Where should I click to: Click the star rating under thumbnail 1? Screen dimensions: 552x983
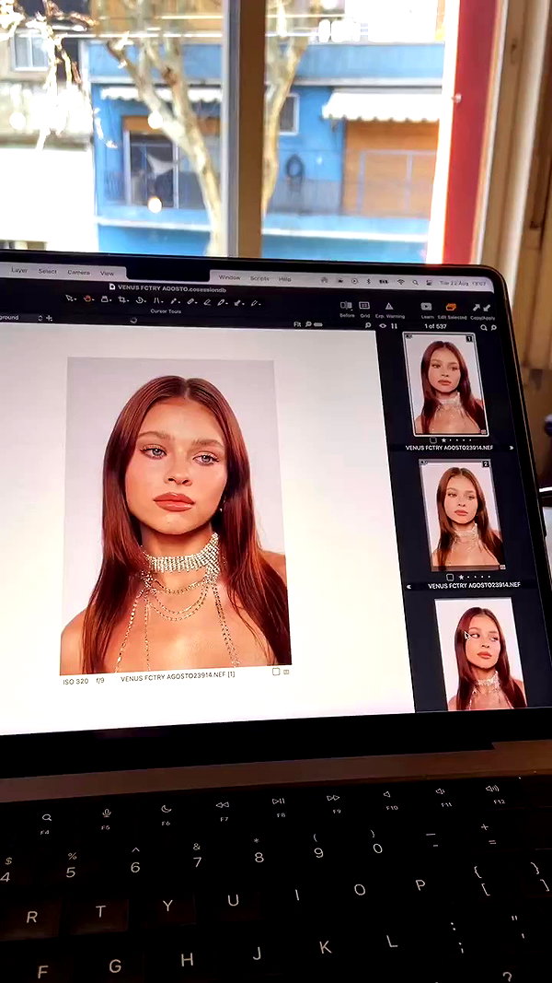click(456, 441)
